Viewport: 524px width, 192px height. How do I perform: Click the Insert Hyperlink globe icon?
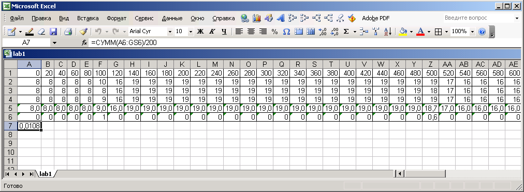pos(245,18)
